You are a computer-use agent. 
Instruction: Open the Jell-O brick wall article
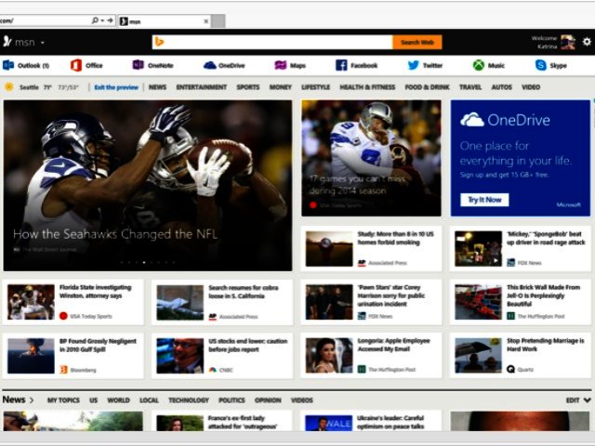[x=521, y=302]
